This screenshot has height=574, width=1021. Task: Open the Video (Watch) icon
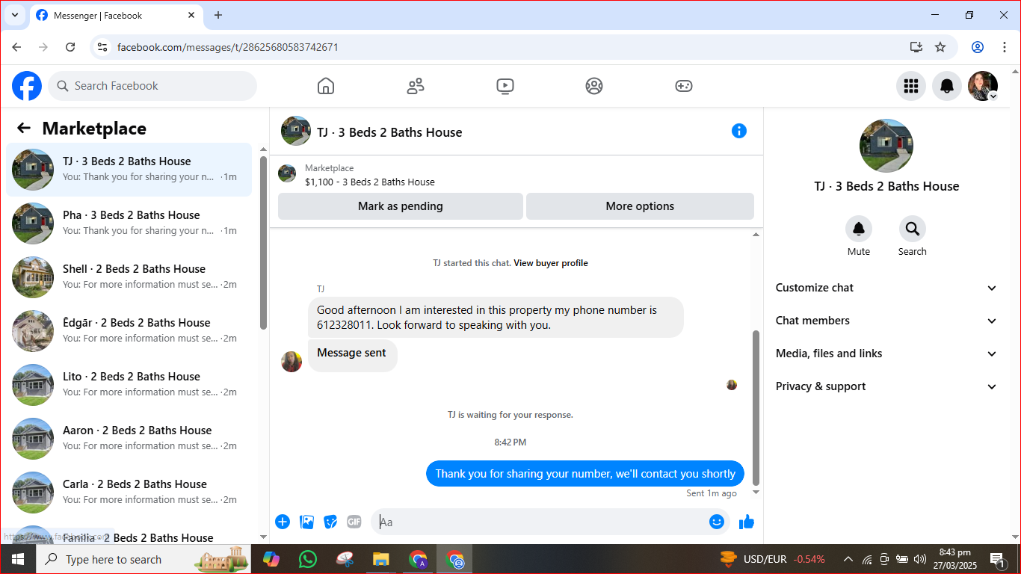pyautogui.click(x=505, y=86)
